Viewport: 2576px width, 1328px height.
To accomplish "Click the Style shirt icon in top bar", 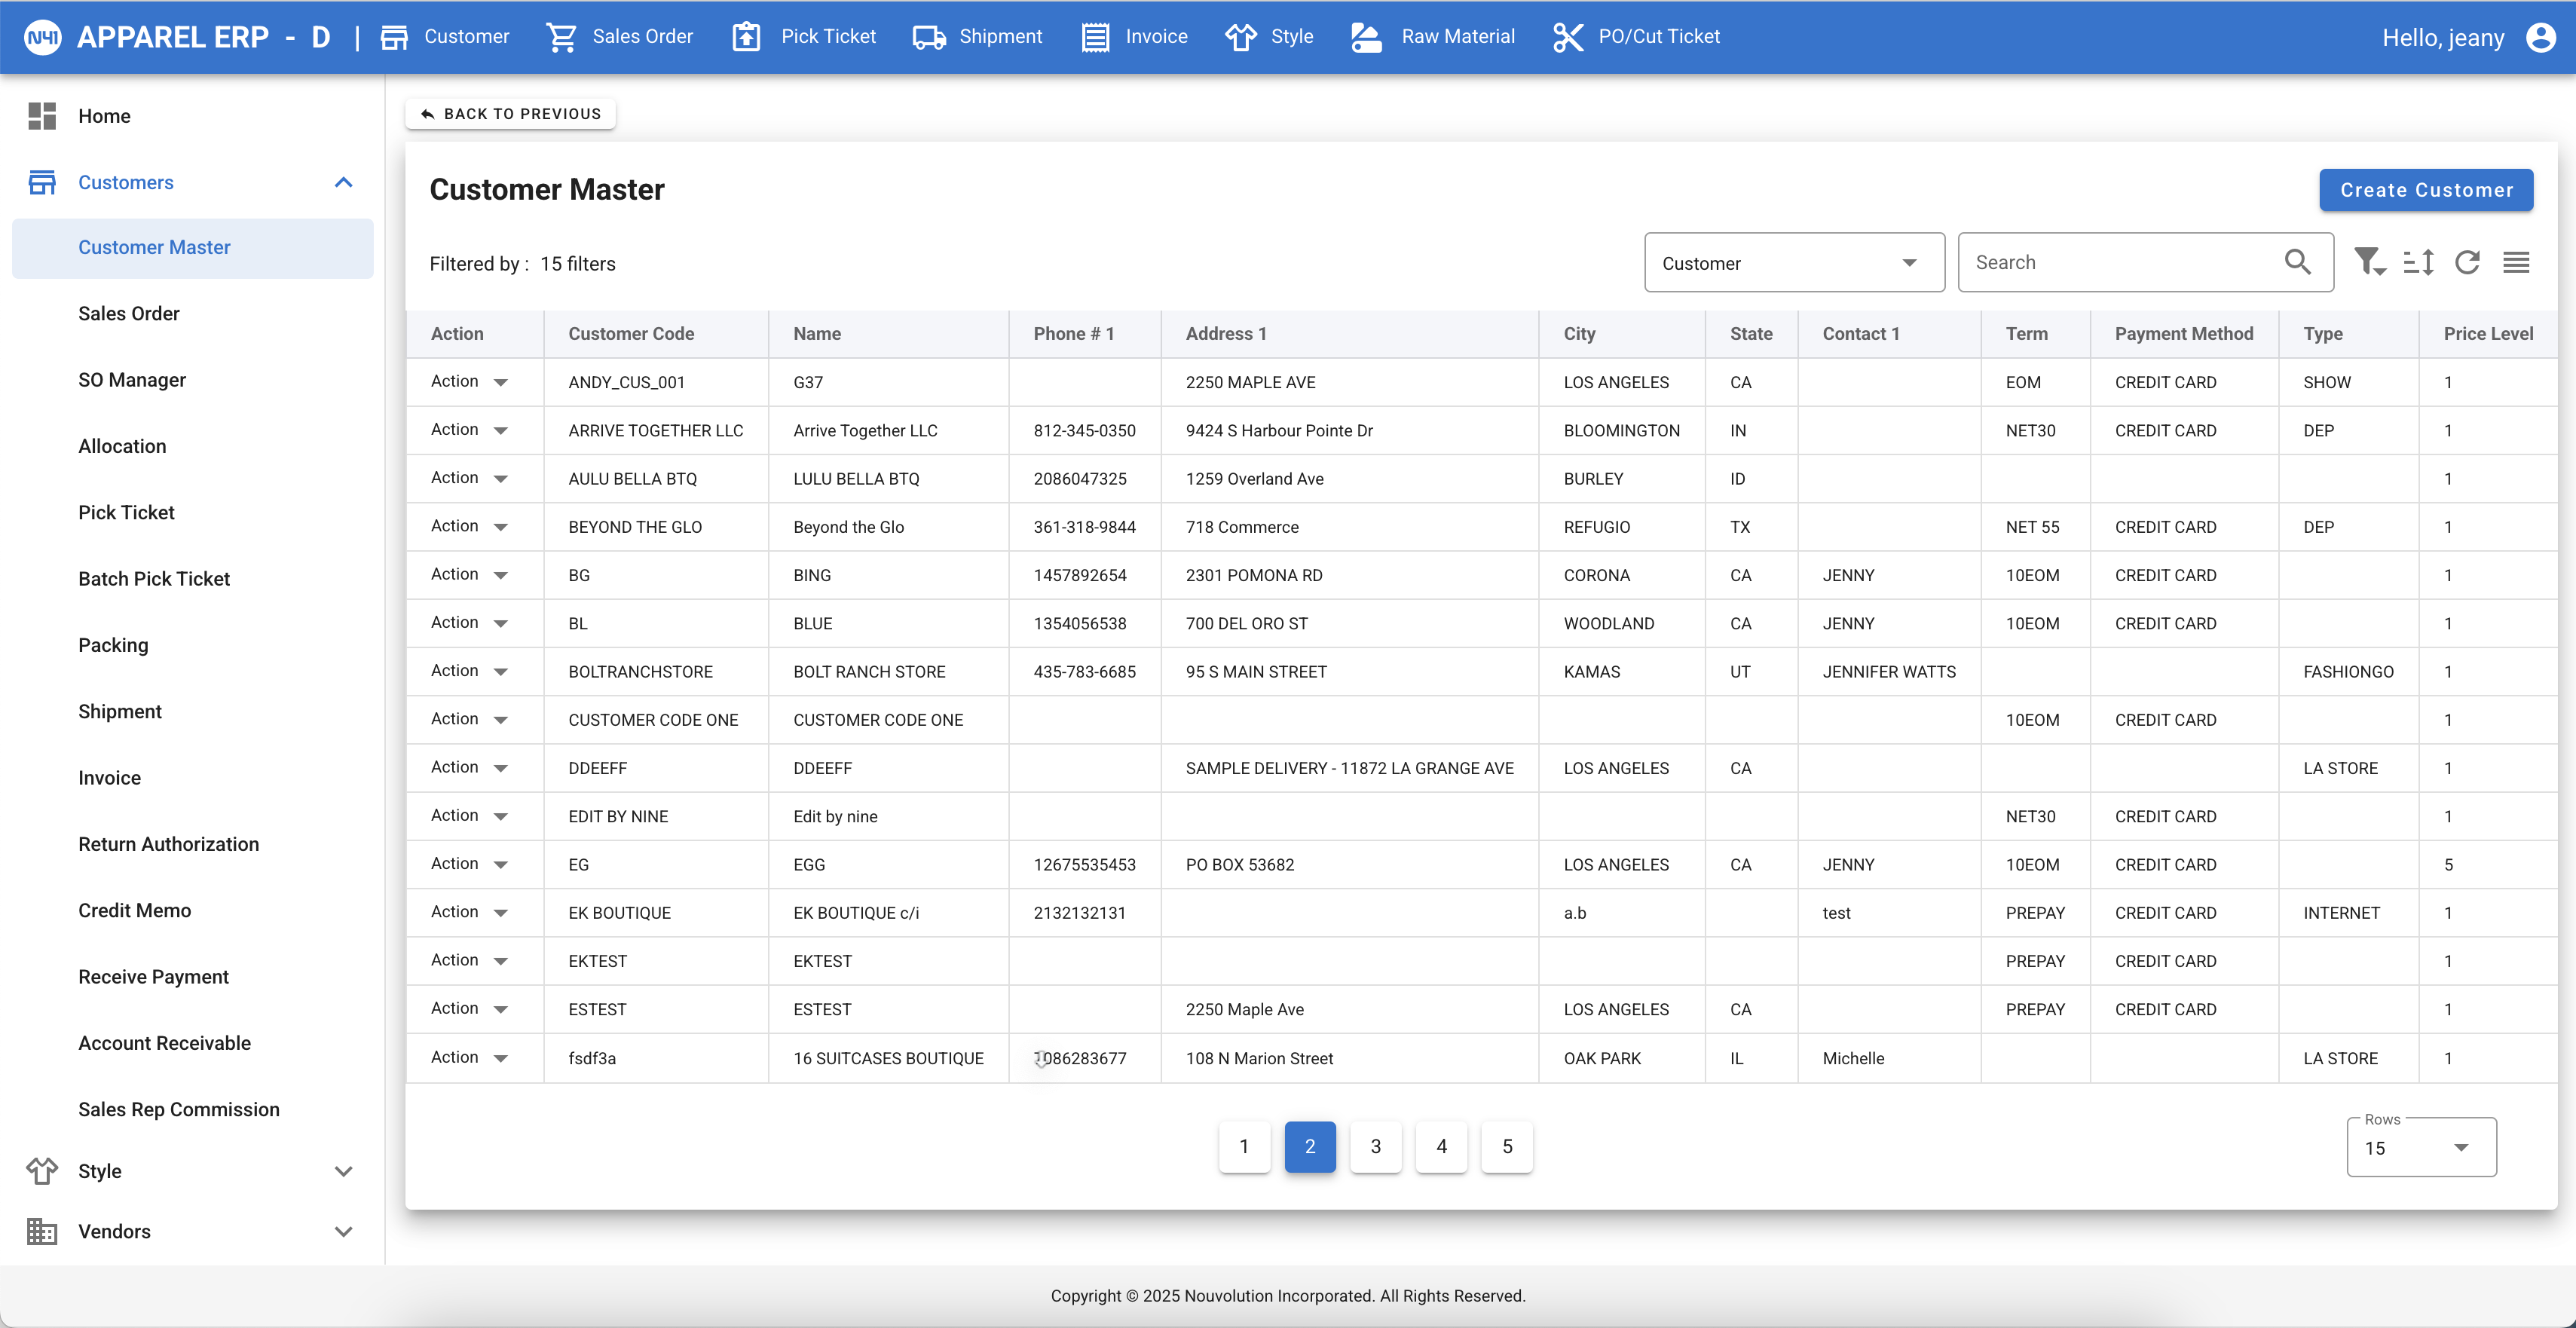I will [1240, 37].
